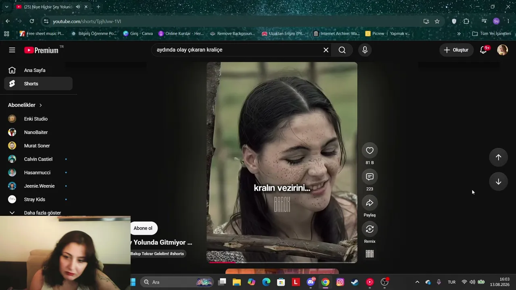Open the short's sound/audio thumbnail
This screenshot has height=290, width=516.
click(370, 254)
